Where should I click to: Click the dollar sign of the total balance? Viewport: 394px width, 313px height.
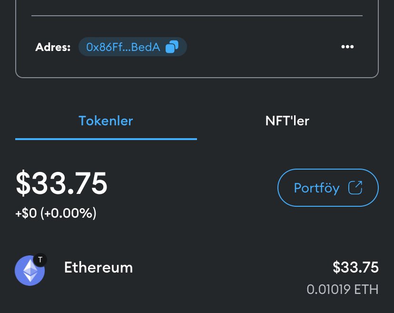point(23,183)
